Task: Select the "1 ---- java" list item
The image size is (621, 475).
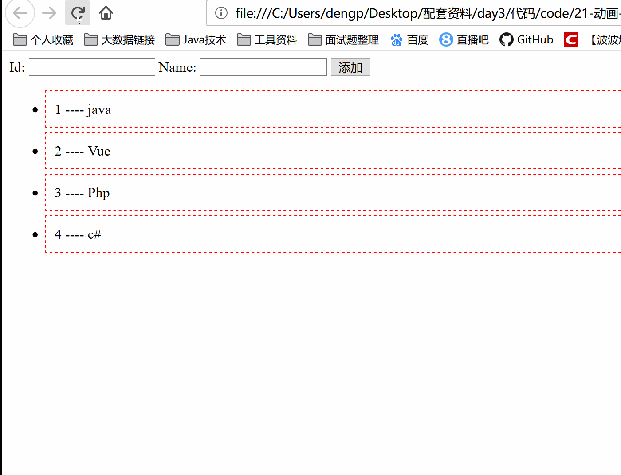Action: (83, 109)
